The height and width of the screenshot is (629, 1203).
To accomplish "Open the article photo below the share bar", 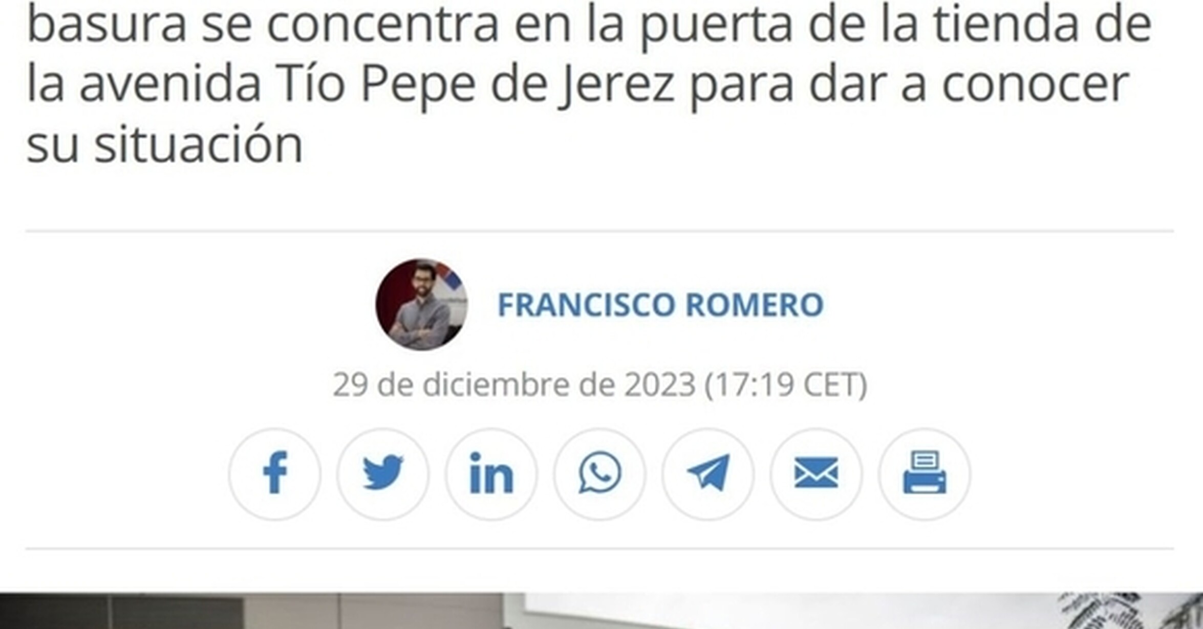I will click(x=601, y=611).
